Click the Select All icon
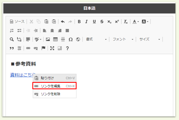This screenshot has width=179, height=120. [x=28, y=39]
